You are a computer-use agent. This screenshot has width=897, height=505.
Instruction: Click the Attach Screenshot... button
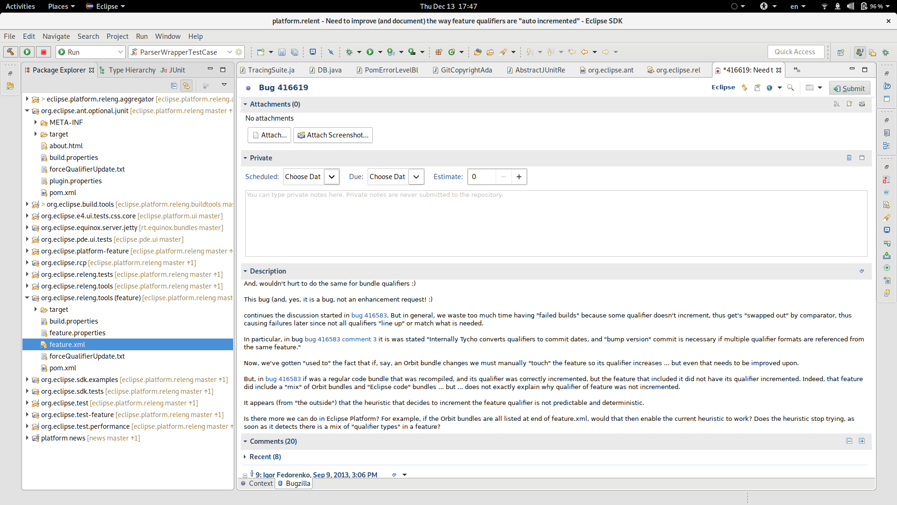333,135
